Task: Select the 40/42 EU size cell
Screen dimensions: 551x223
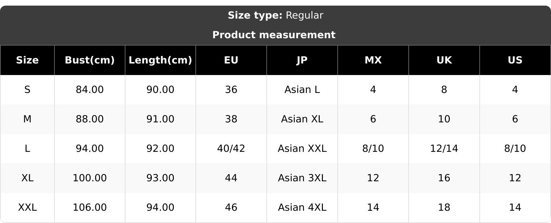Action: pyautogui.click(x=231, y=149)
